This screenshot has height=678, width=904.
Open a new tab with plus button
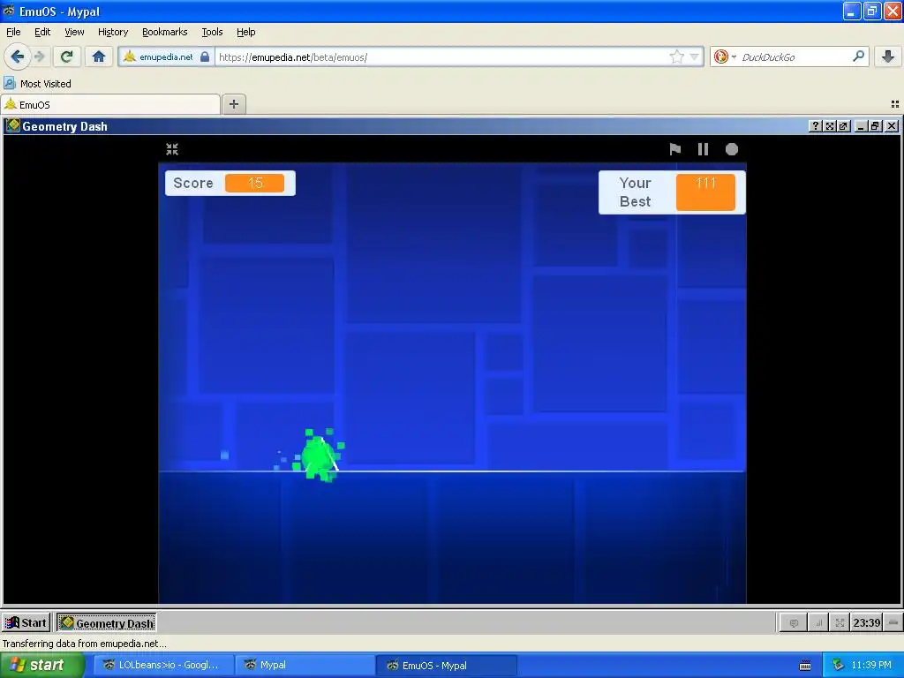pos(233,104)
